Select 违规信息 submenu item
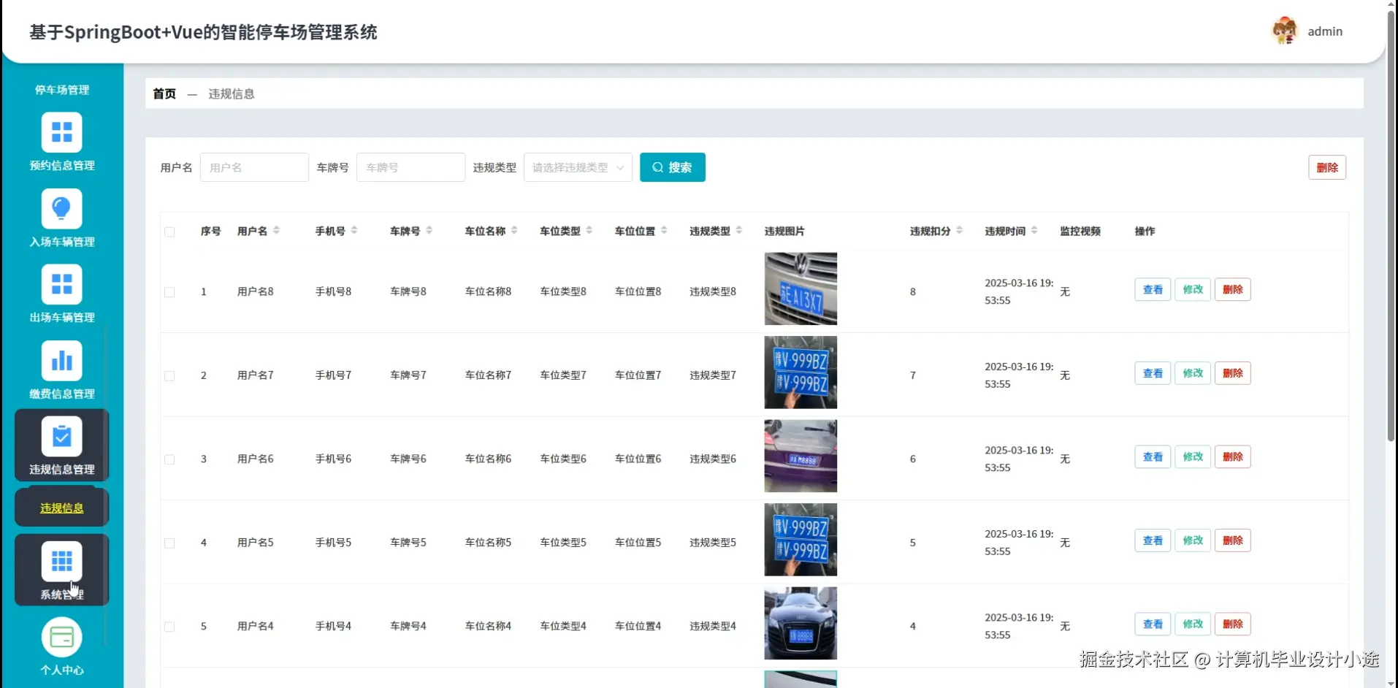 (x=61, y=507)
